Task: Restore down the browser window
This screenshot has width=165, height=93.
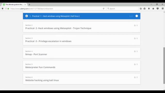Action: click(x=157, y=4)
